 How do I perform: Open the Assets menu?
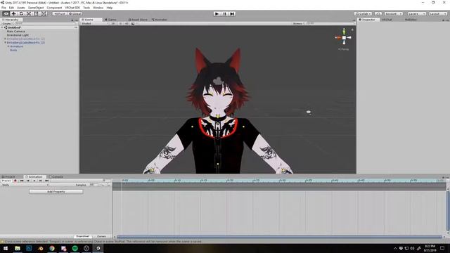click(21, 8)
